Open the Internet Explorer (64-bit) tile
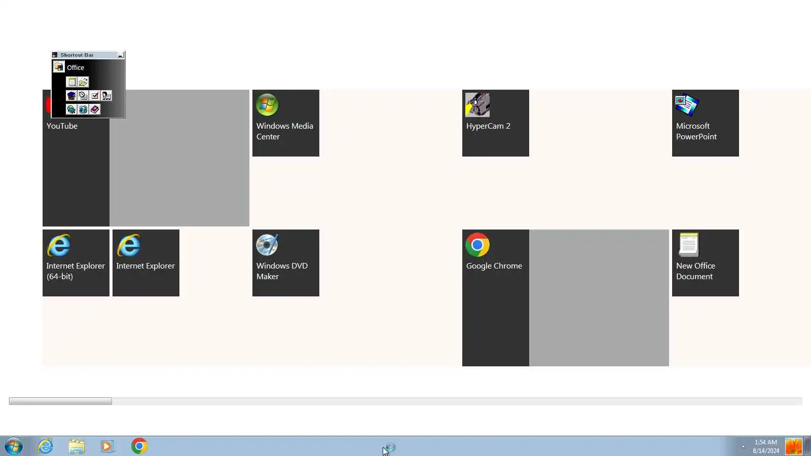The image size is (811, 456). pos(76,263)
